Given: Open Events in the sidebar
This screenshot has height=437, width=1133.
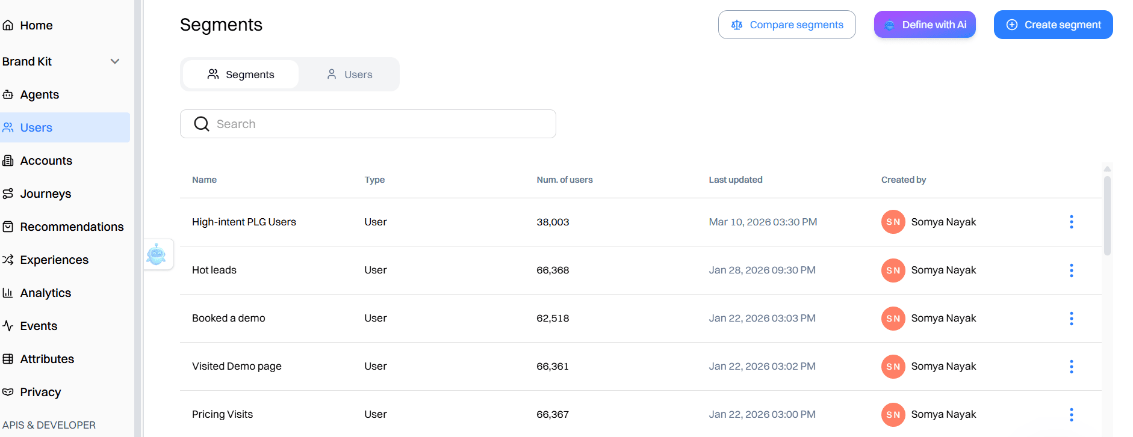Looking at the screenshot, I should coord(39,326).
